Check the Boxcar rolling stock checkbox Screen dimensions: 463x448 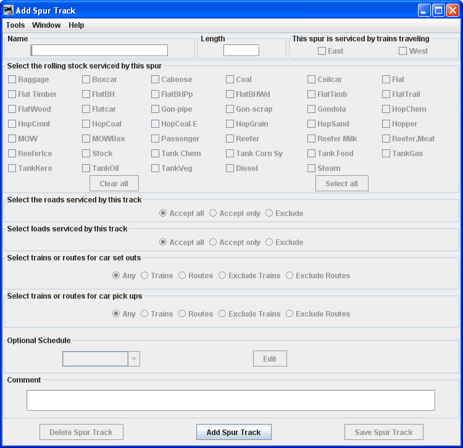[x=86, y=80]
